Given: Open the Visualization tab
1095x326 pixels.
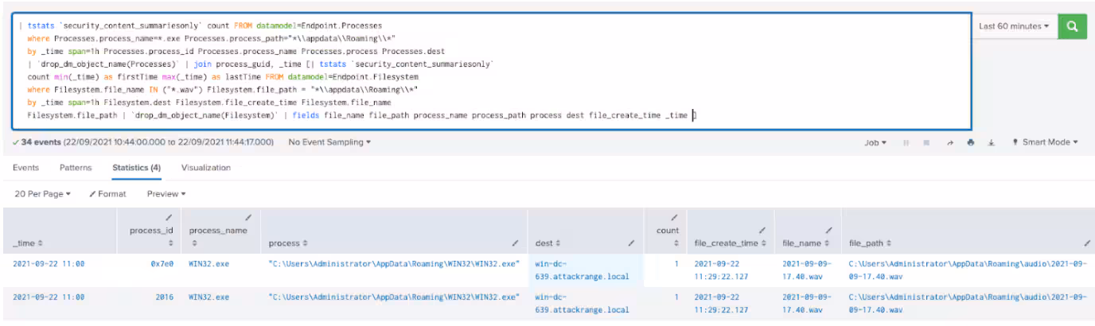Looking at the screenshot, I should (206, 168).
